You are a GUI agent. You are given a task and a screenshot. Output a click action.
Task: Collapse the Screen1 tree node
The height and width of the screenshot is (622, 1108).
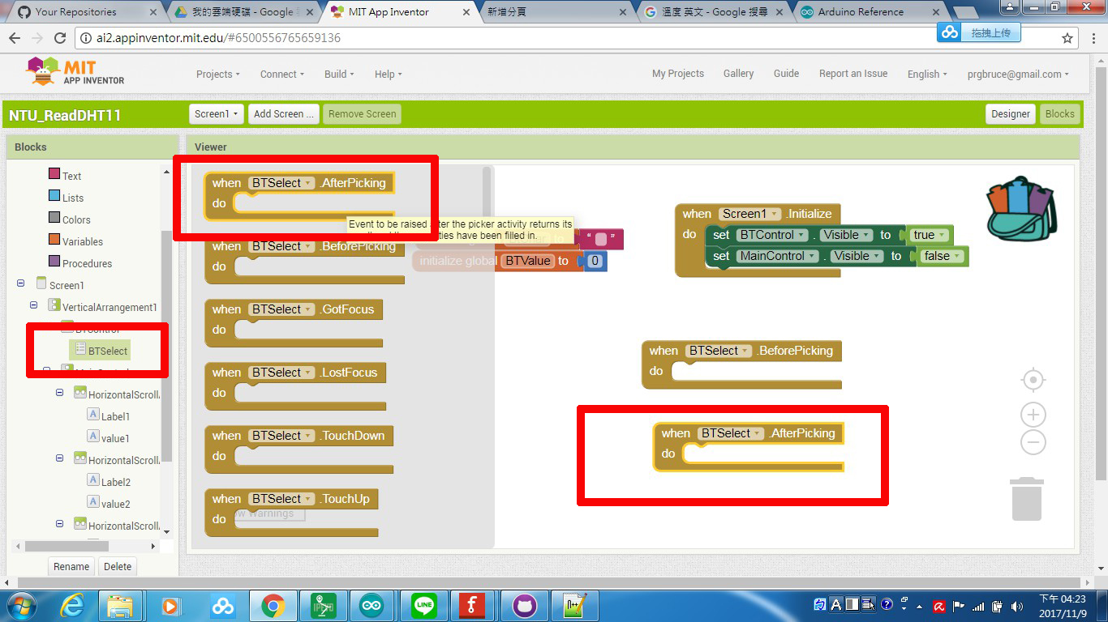click(x=21, y=283)
